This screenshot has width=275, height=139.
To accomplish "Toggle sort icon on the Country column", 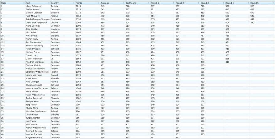I will 74,3.
